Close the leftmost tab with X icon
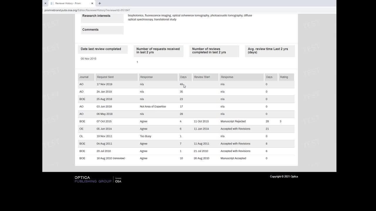Screen dimensions: 376x211 (45, 3)
